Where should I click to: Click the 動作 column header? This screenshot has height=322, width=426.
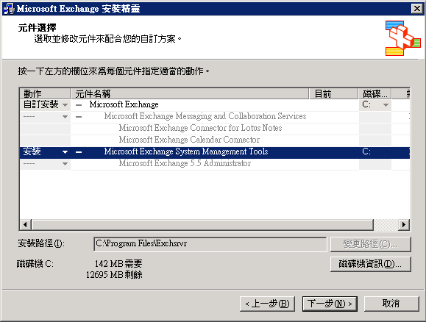[45, 93]
